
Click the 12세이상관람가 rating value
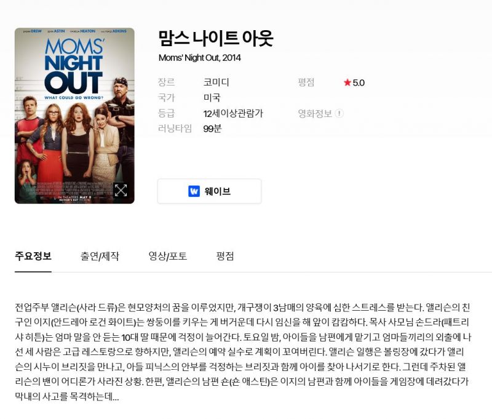coord(233,113)
